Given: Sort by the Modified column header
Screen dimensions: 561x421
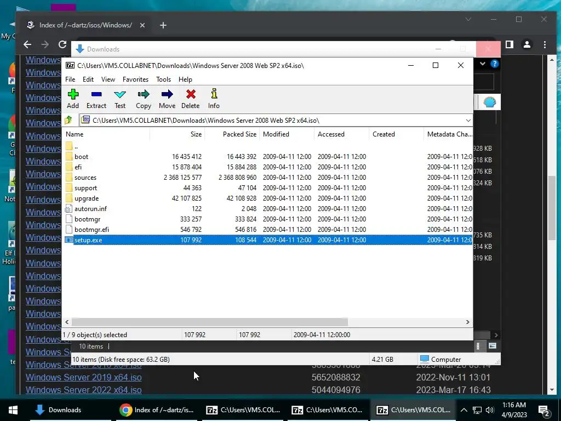Looking at the screenshot, I should [x=287, y=134].
